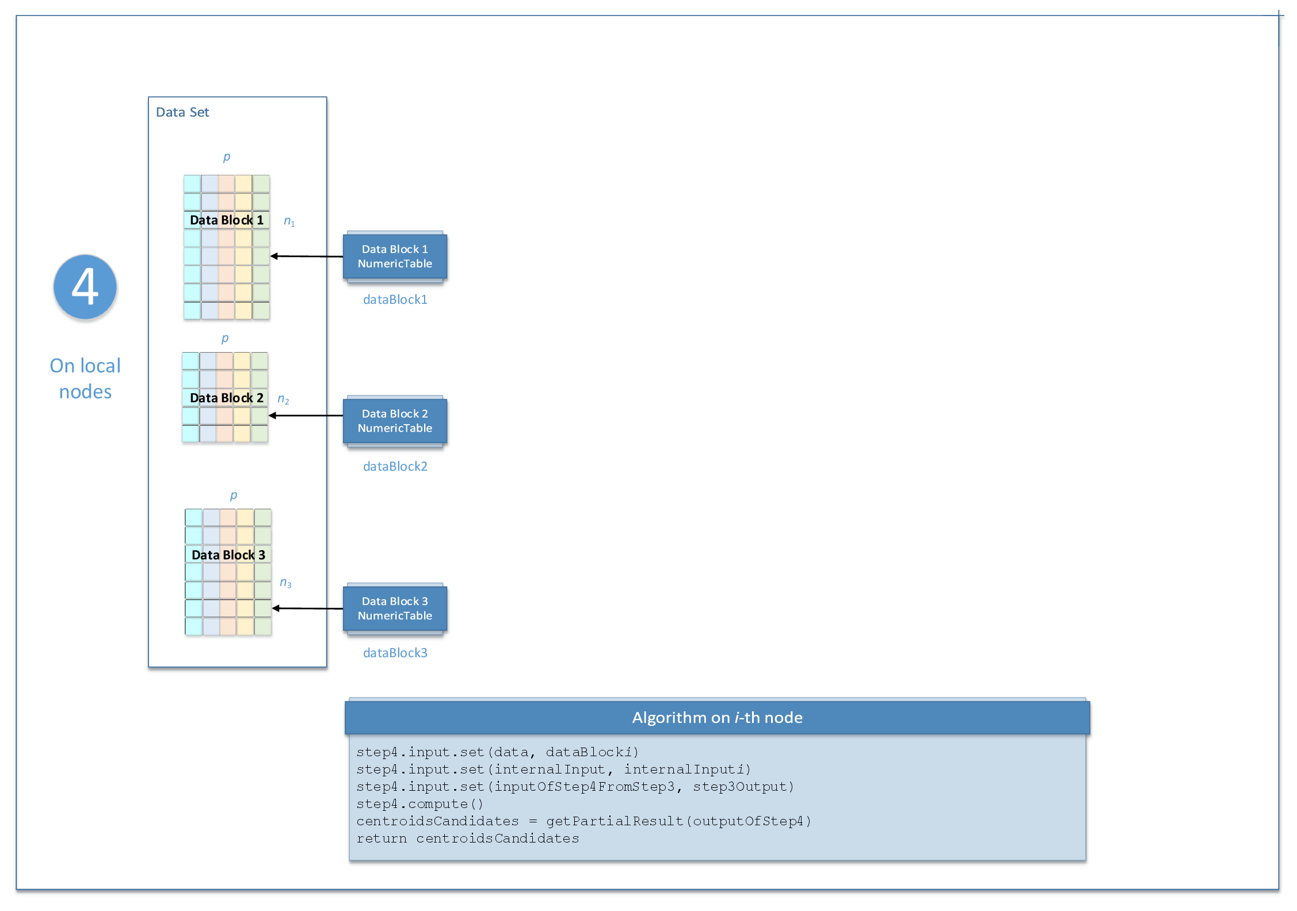Click the dataBlock3 caption text

(x=395, y=653)
